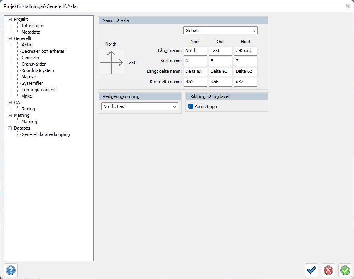Click the green OK checkmark icon

tap(345, 270)
